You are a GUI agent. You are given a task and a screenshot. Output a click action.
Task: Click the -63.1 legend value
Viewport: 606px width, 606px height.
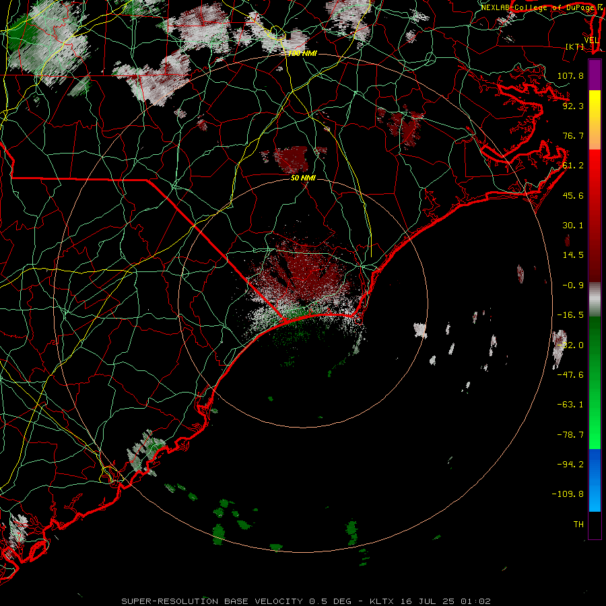coord(570,405)
